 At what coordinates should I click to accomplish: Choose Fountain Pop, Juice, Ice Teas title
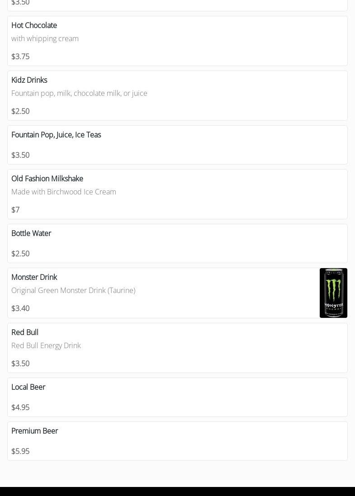(x=56, y=135)
